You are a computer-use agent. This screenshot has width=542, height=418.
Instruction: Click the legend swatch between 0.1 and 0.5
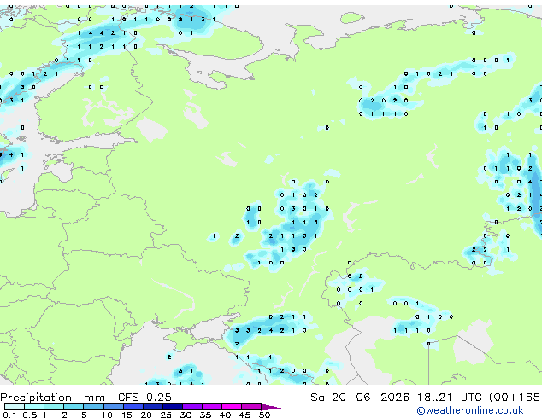click(x=15, y=407)
